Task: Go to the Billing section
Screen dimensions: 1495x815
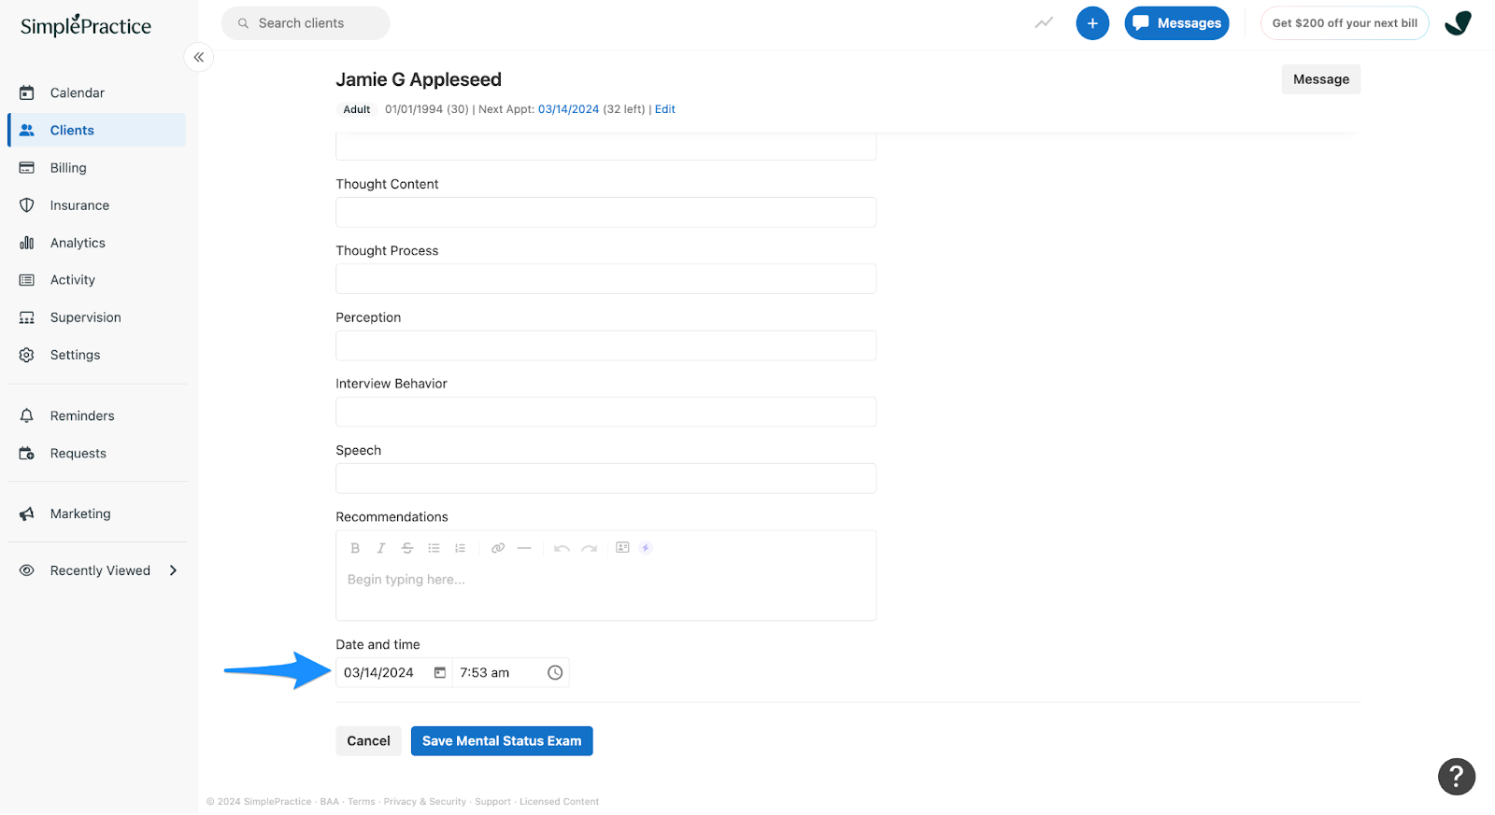Action: (97, 168)
